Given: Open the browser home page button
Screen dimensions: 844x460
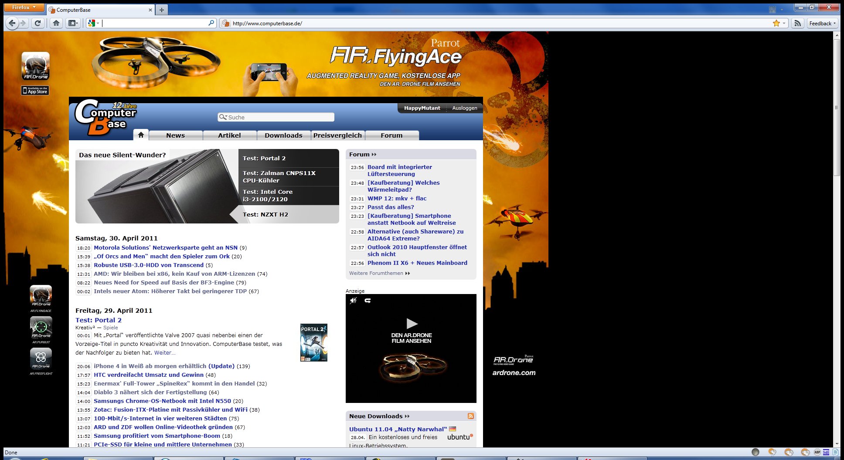Looking at the screenshot, I should (x=56, y=23).
